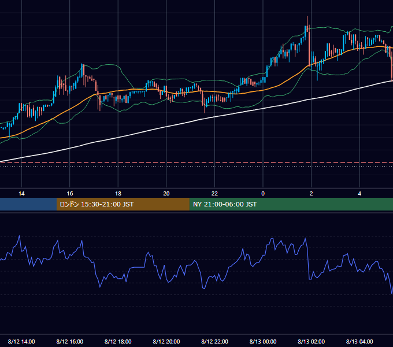Screen dimensions: 393x347
Task: Click the ロンドン 15:30-21:00 JST session band
Action: pyautogui.click(x=123, y=204)
